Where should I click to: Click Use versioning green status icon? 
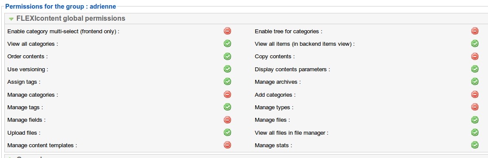coord(228,69)
